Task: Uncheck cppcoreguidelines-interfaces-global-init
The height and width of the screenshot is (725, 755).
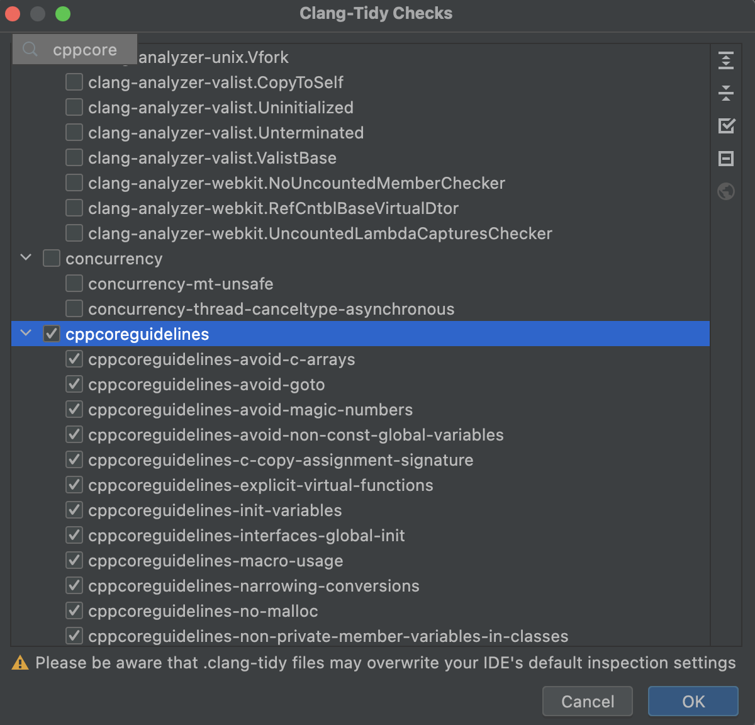Action: coord(74,535)
